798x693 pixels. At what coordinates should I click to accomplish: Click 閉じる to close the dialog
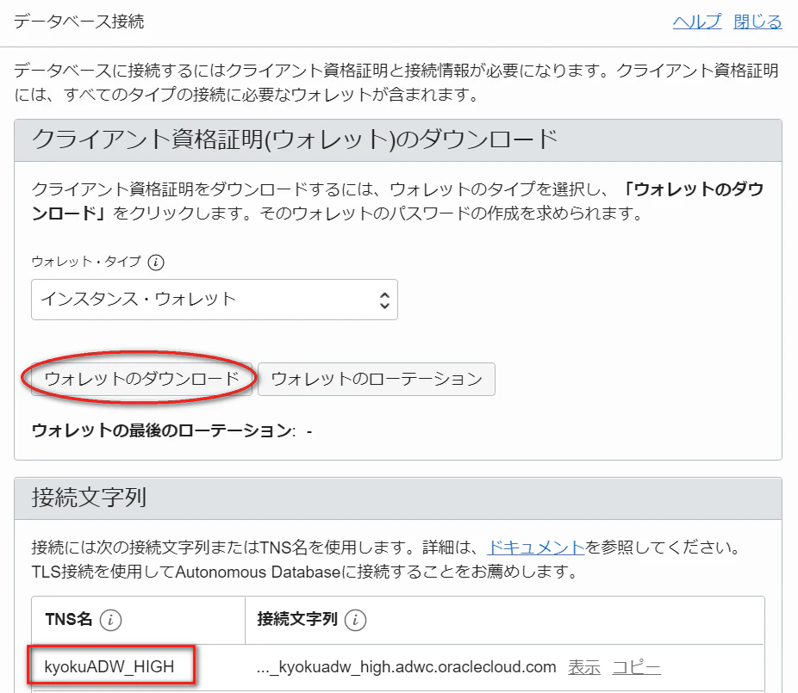coord(757,22)
